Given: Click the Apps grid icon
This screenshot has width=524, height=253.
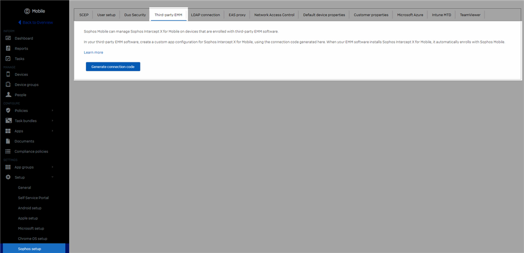Looking at the screenshot, I should [x=8, y=130].
